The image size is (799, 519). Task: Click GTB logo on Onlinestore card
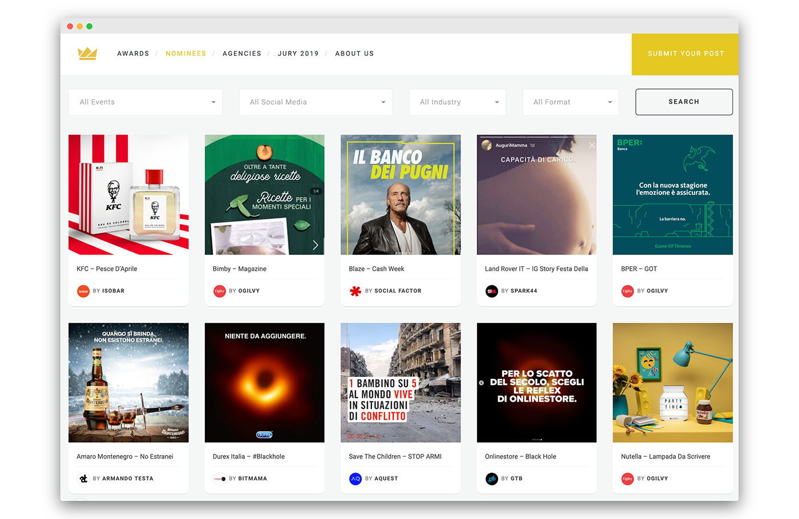[x=491, y=479]
